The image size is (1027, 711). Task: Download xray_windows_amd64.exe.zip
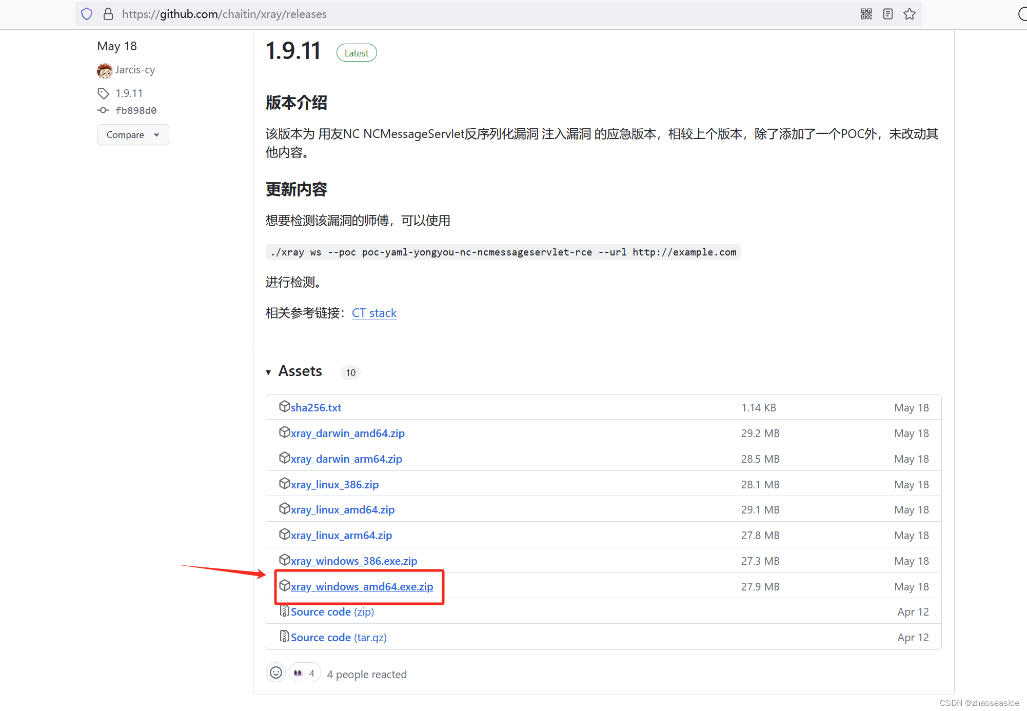pos(362,587)
